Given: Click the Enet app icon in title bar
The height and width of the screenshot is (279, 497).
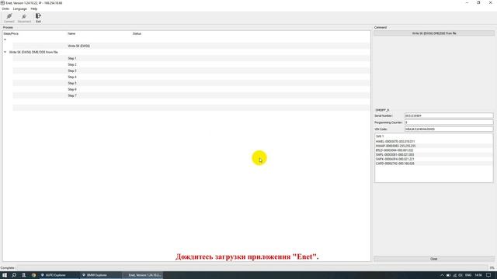Looking at the screenshot, I should (x=2, y=3).
